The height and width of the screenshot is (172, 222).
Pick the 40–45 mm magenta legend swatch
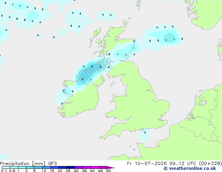click(x=95, y=167)
